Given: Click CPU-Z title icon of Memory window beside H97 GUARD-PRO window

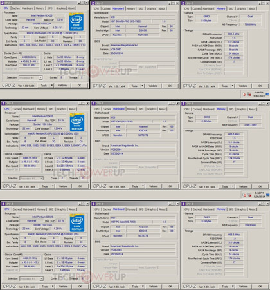Looking at the screenshot, I should pos(183,3).
